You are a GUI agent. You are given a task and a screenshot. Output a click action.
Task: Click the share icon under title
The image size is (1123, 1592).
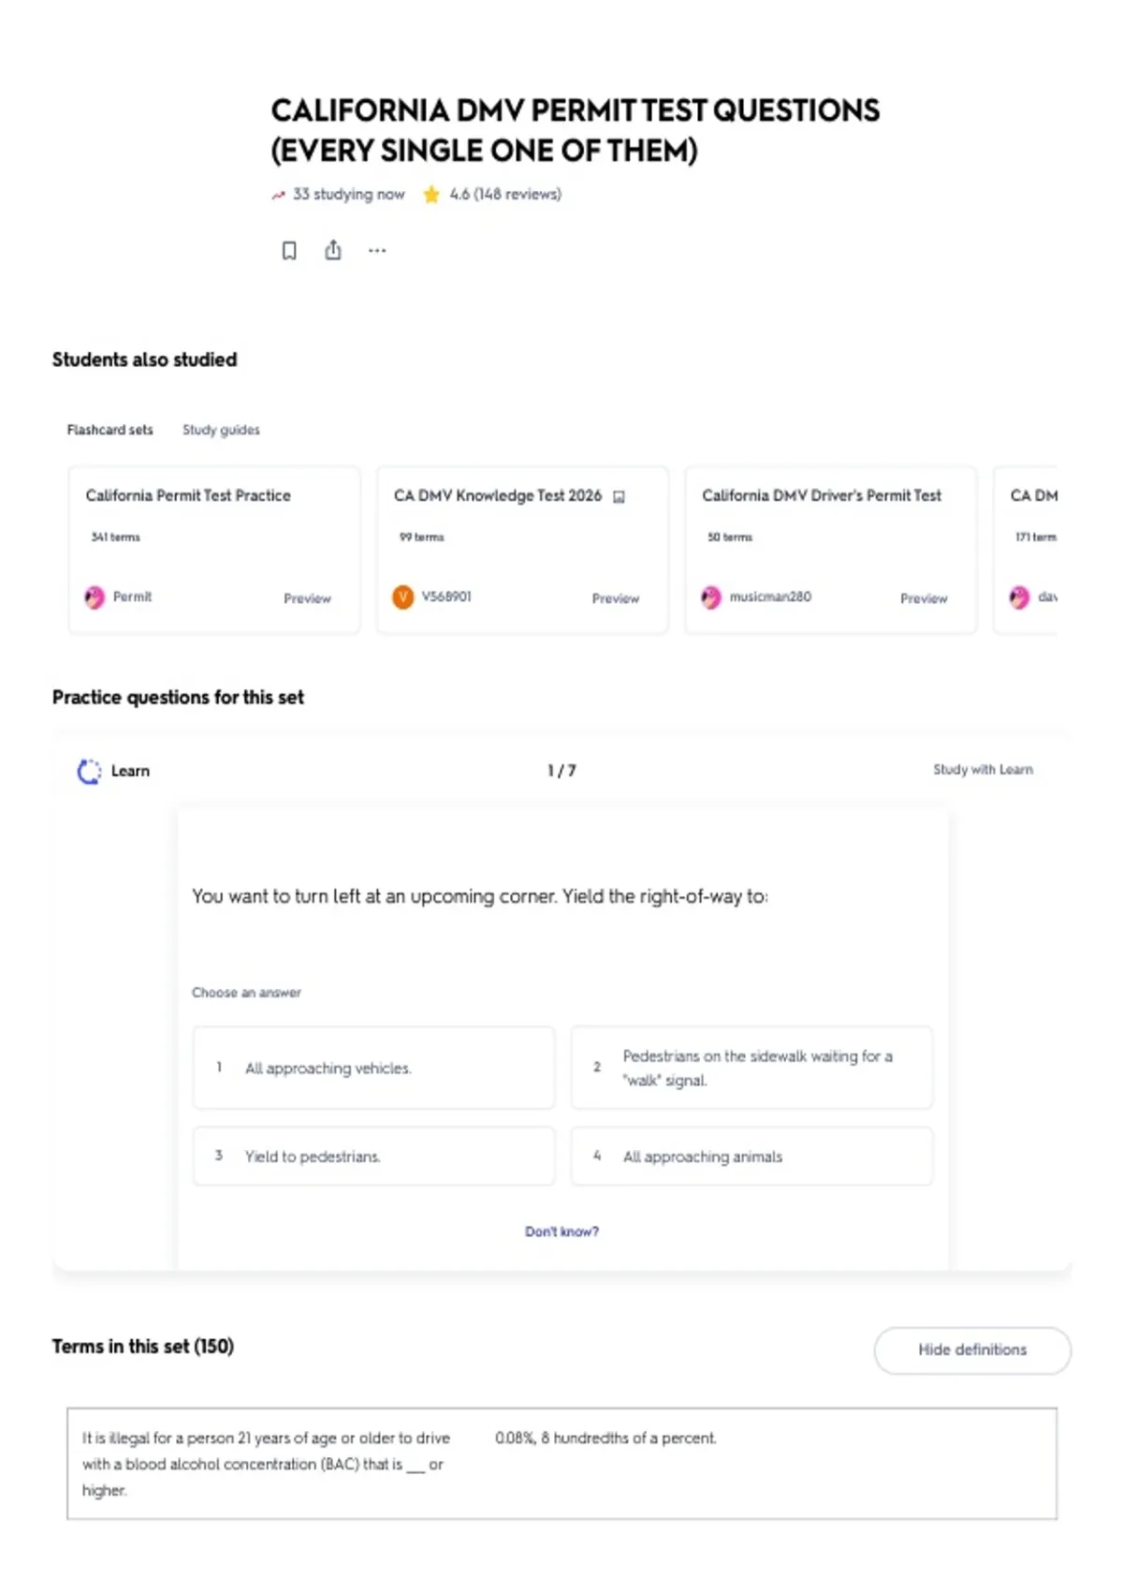333,250
